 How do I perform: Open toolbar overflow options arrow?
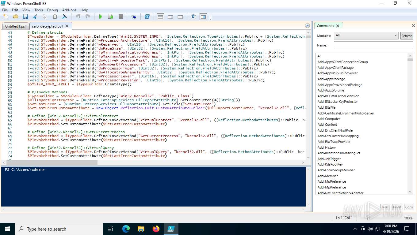coord(211,18)
